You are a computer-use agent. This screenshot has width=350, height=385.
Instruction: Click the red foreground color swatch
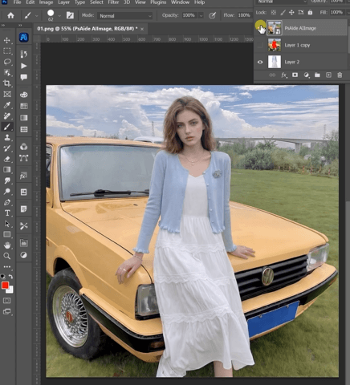pos(5,286)
